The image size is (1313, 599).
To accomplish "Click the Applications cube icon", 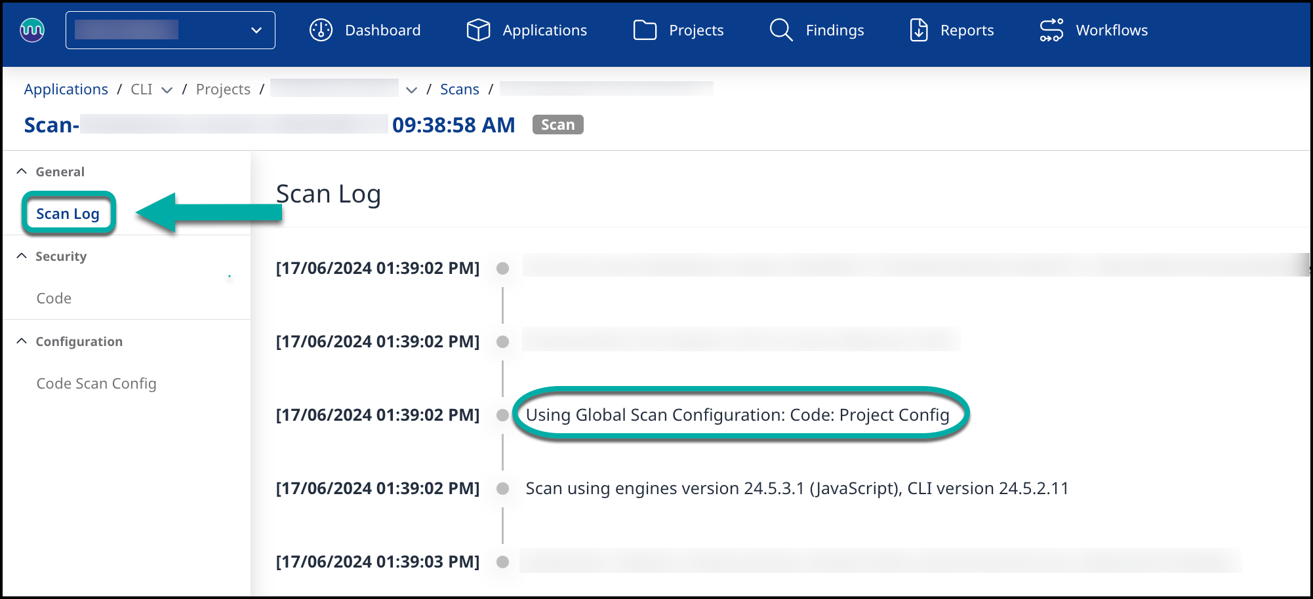I will pos(478,30).
